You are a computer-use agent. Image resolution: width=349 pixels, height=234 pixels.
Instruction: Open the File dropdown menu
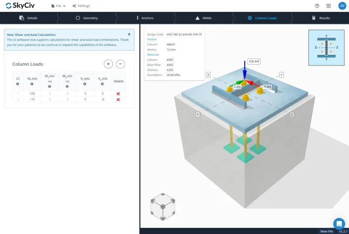pyautogui.click(x=58, y=6)
